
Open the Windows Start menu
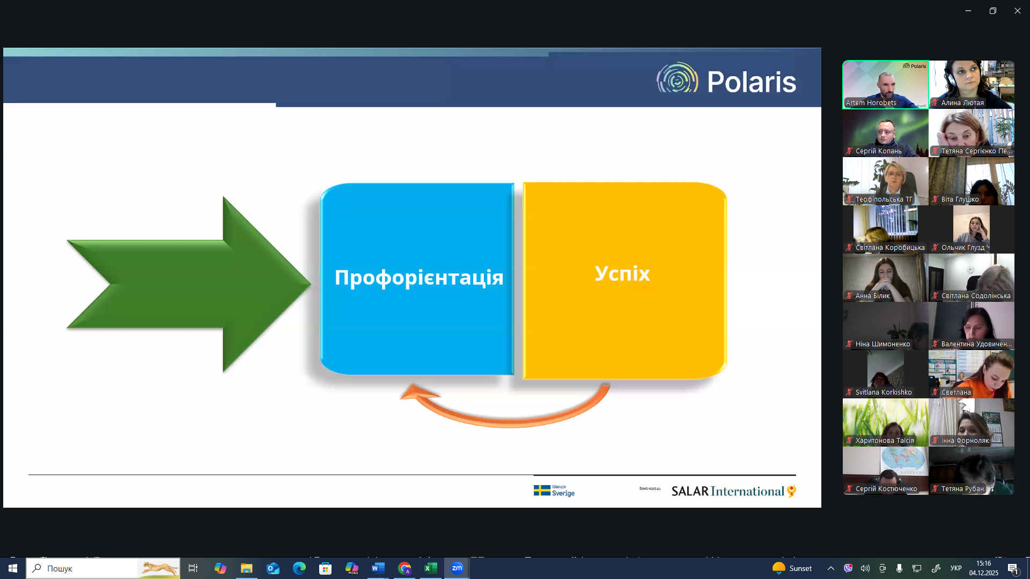coord(13,568)
